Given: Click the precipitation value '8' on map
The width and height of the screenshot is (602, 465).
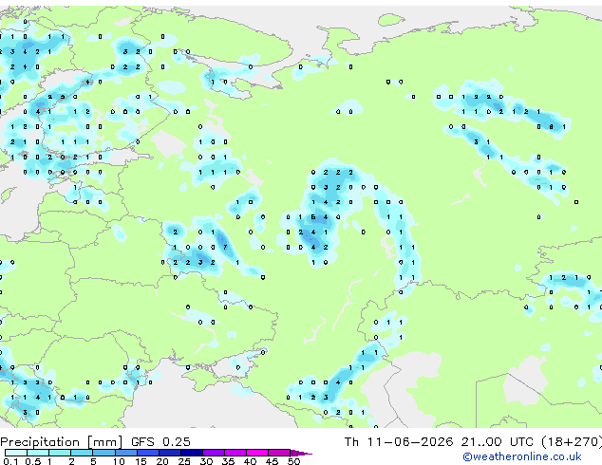Looking at the screenshot, I should (x=552, y=126).
